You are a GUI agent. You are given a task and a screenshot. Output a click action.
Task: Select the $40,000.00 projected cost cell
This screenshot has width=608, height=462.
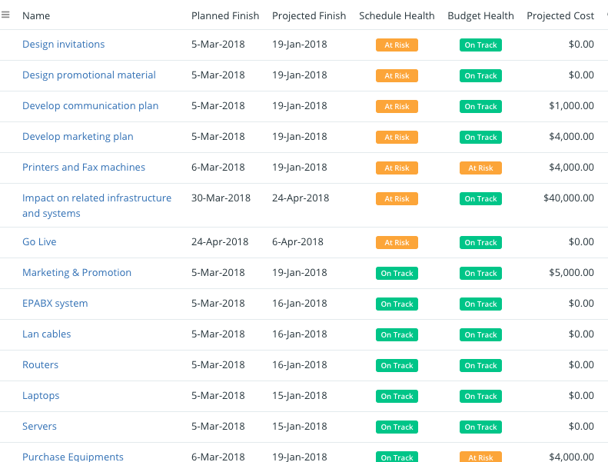pyautogui.click(x=569, y=198)
